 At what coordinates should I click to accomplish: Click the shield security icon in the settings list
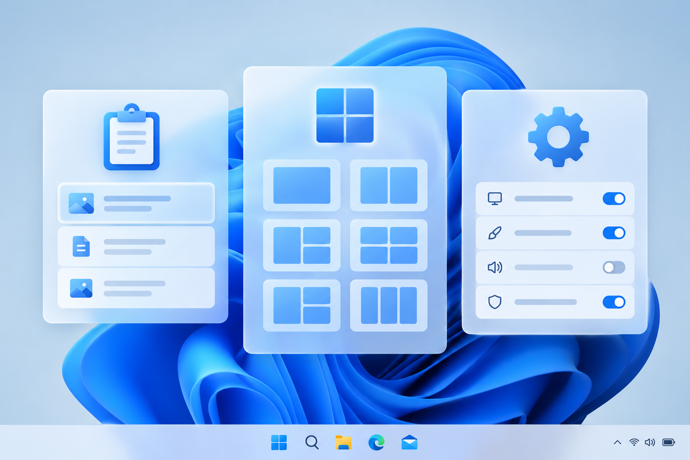495,302
